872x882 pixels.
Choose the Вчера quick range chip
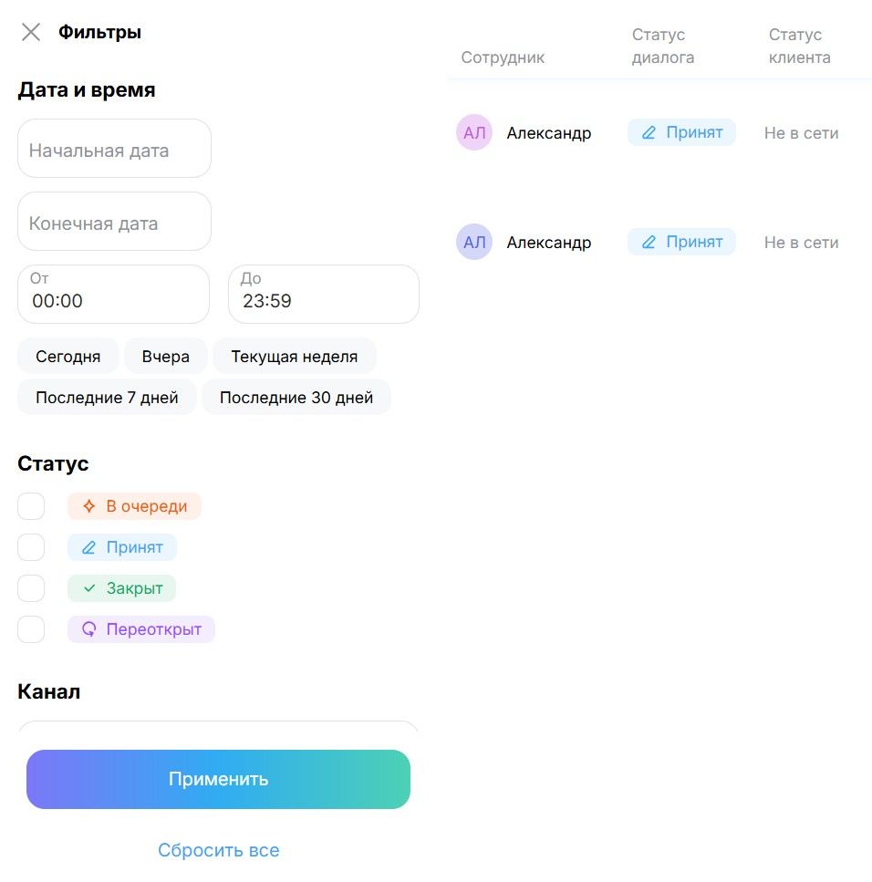pos(166,357)
